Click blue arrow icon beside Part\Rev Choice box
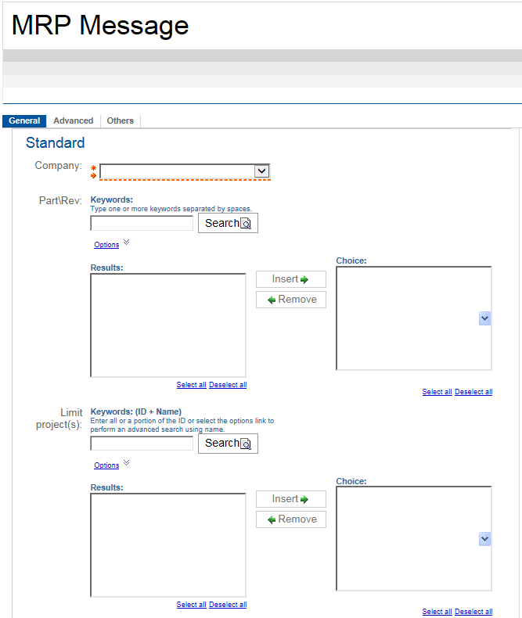522x618 pixels. pos(484,318)
